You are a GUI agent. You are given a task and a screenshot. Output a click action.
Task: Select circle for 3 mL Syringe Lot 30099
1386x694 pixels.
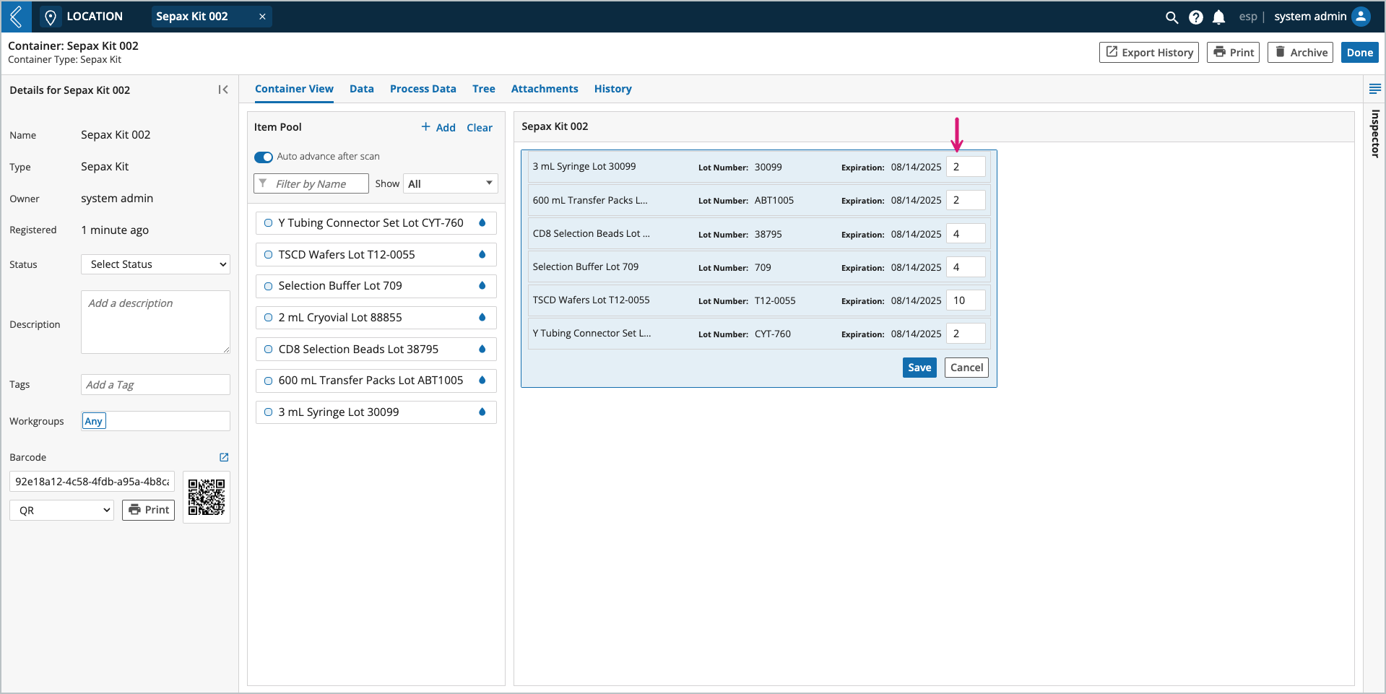268,412
